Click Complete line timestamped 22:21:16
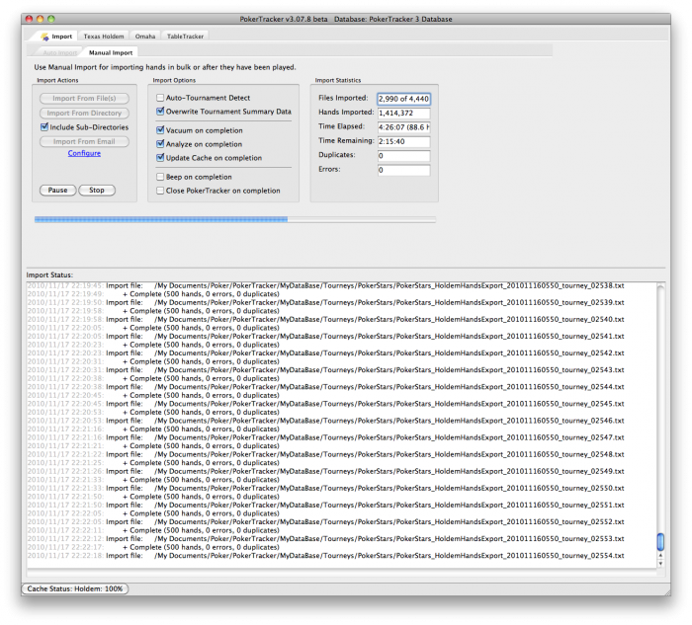 153,429
